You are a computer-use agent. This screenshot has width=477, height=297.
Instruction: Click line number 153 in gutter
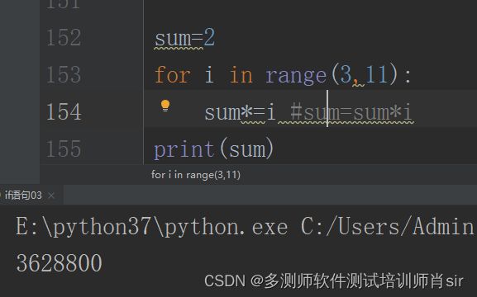64,75
